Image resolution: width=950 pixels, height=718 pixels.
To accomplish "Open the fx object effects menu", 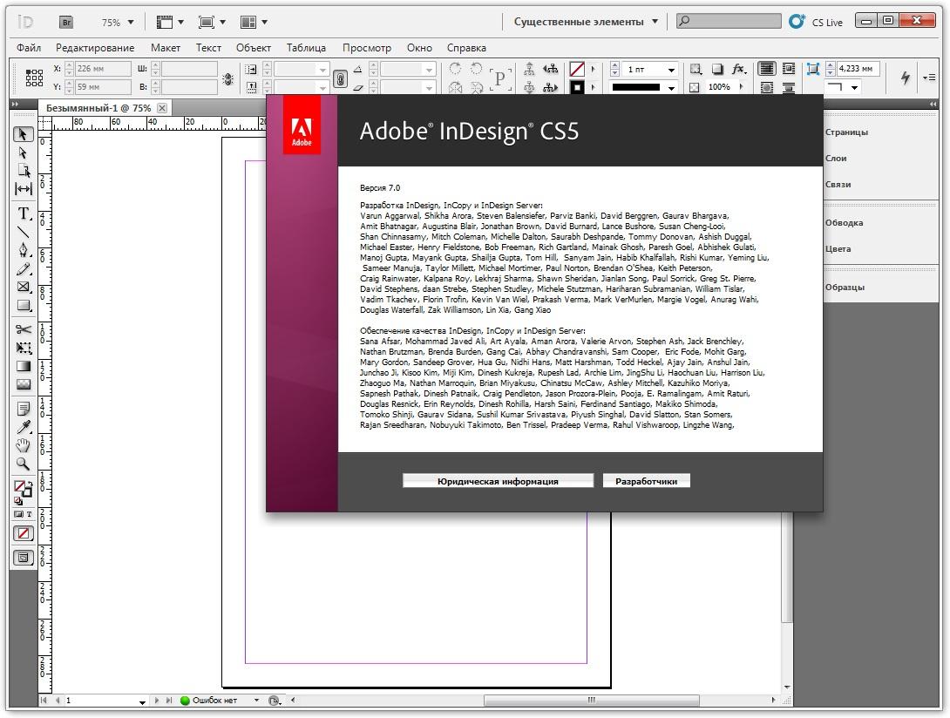I will (x=738, y=69).
